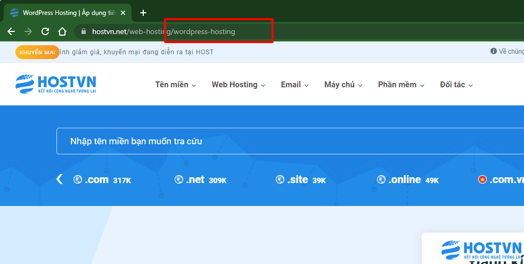Click the globe icon beside .com
Screen dimensions: 524x264
coord(78,179)
